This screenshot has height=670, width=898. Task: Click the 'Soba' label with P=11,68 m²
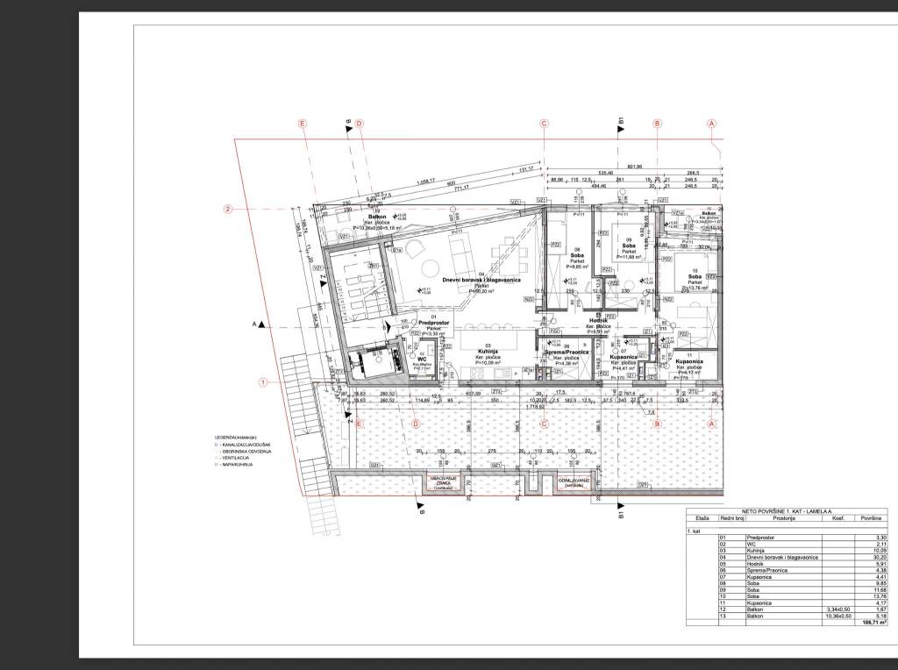tap(629, 245)
